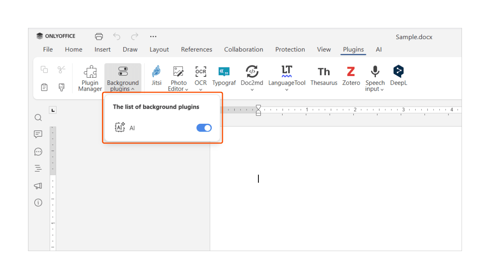Click the Copy style brush icon

[x=61, y=87]
